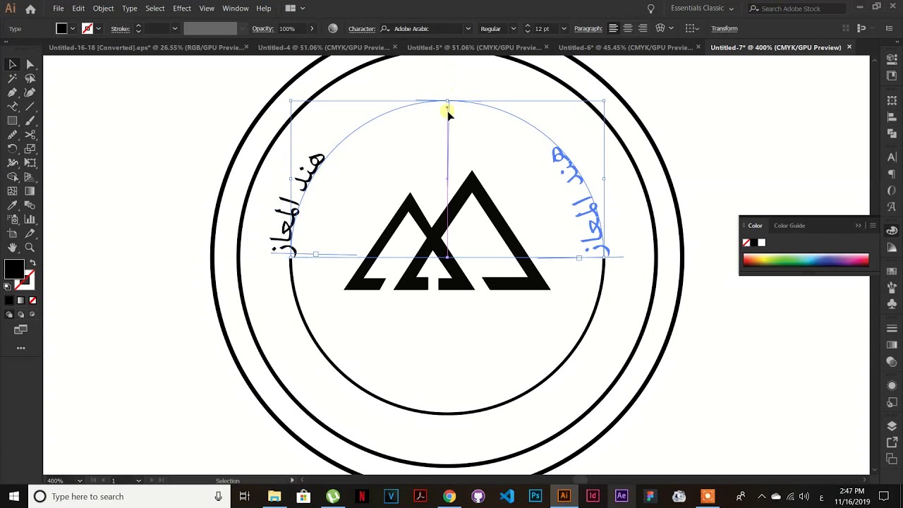This screenshot has height=508, width=903.
Task: Select the Gradient tool
Action: [x=30, y=191]
